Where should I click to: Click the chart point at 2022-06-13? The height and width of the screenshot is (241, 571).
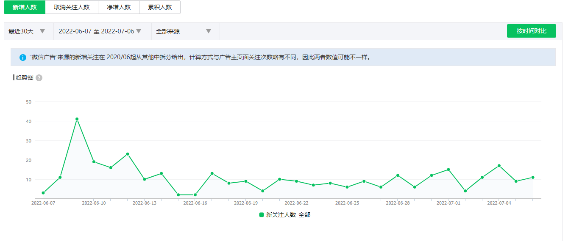(x=145, y=179)
